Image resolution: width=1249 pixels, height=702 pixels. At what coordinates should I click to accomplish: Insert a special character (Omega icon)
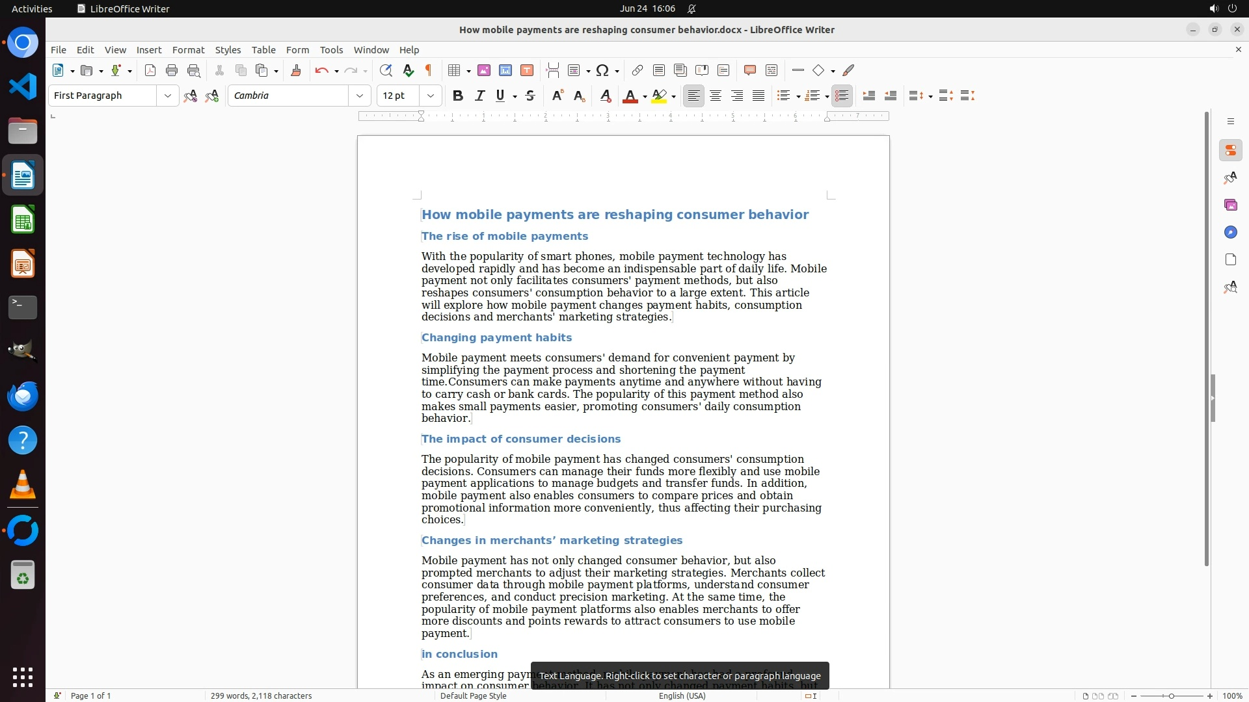pyautogui.click(x=602, y=70)
